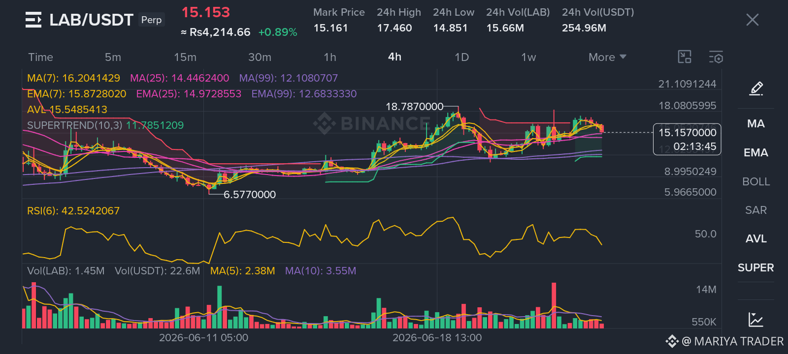Viewport: 788px width, 354px height.
Task: Open the market list hamburger icon
Action: [x=33, y=20]
